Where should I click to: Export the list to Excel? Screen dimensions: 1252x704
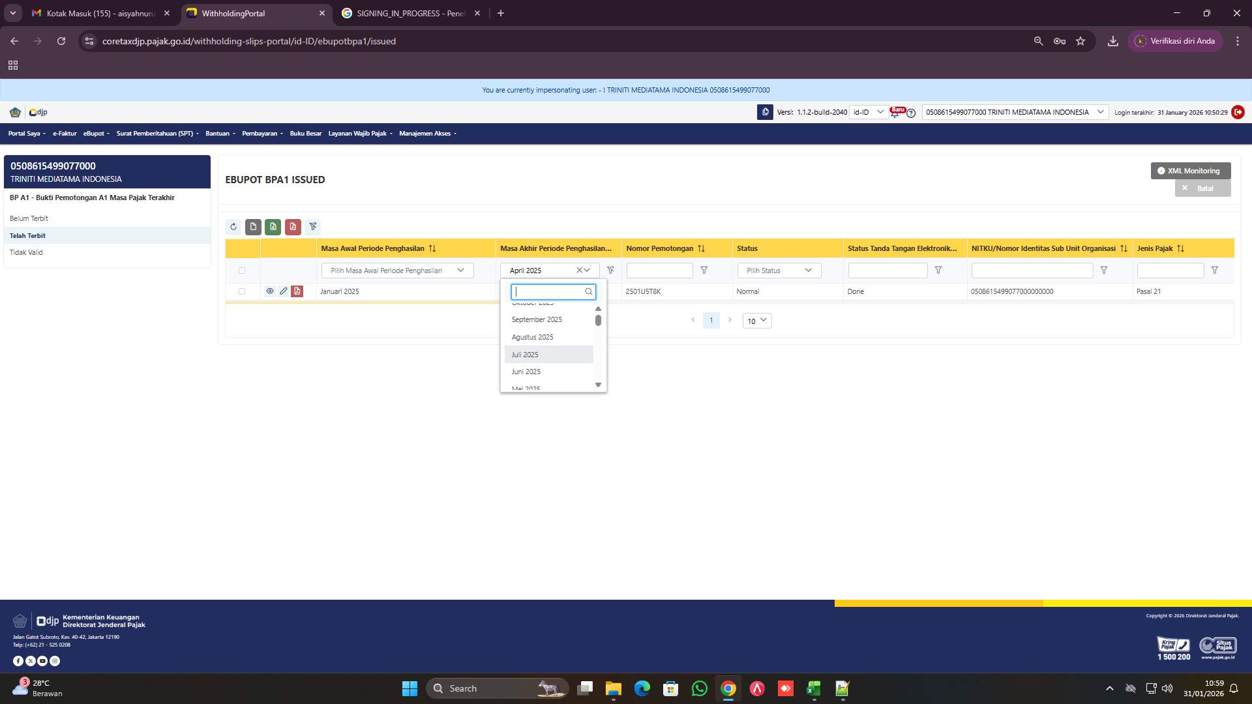coord(273,227)
